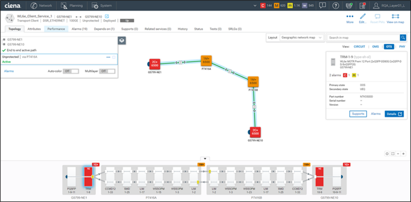
Task: Zoom out the map with minus button
Action: click(x=398, y=153)
